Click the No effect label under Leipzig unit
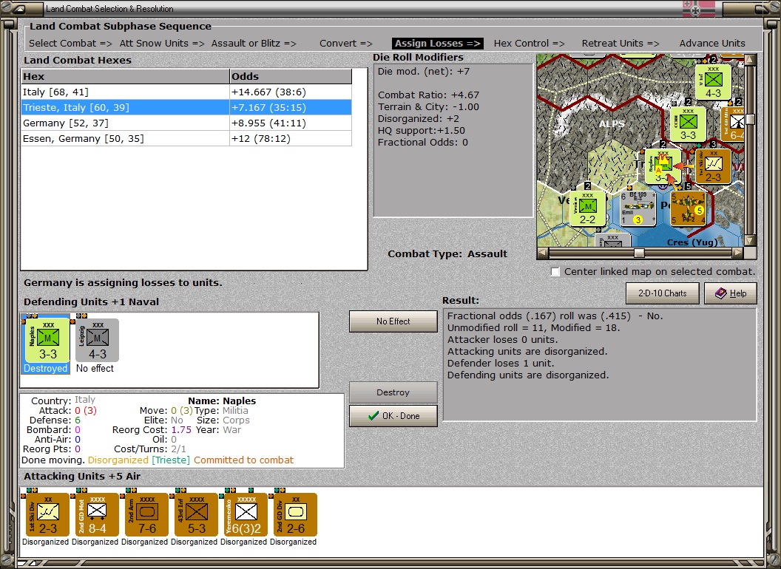The height and width of the screenshot is (569, 781). point(95,369)
